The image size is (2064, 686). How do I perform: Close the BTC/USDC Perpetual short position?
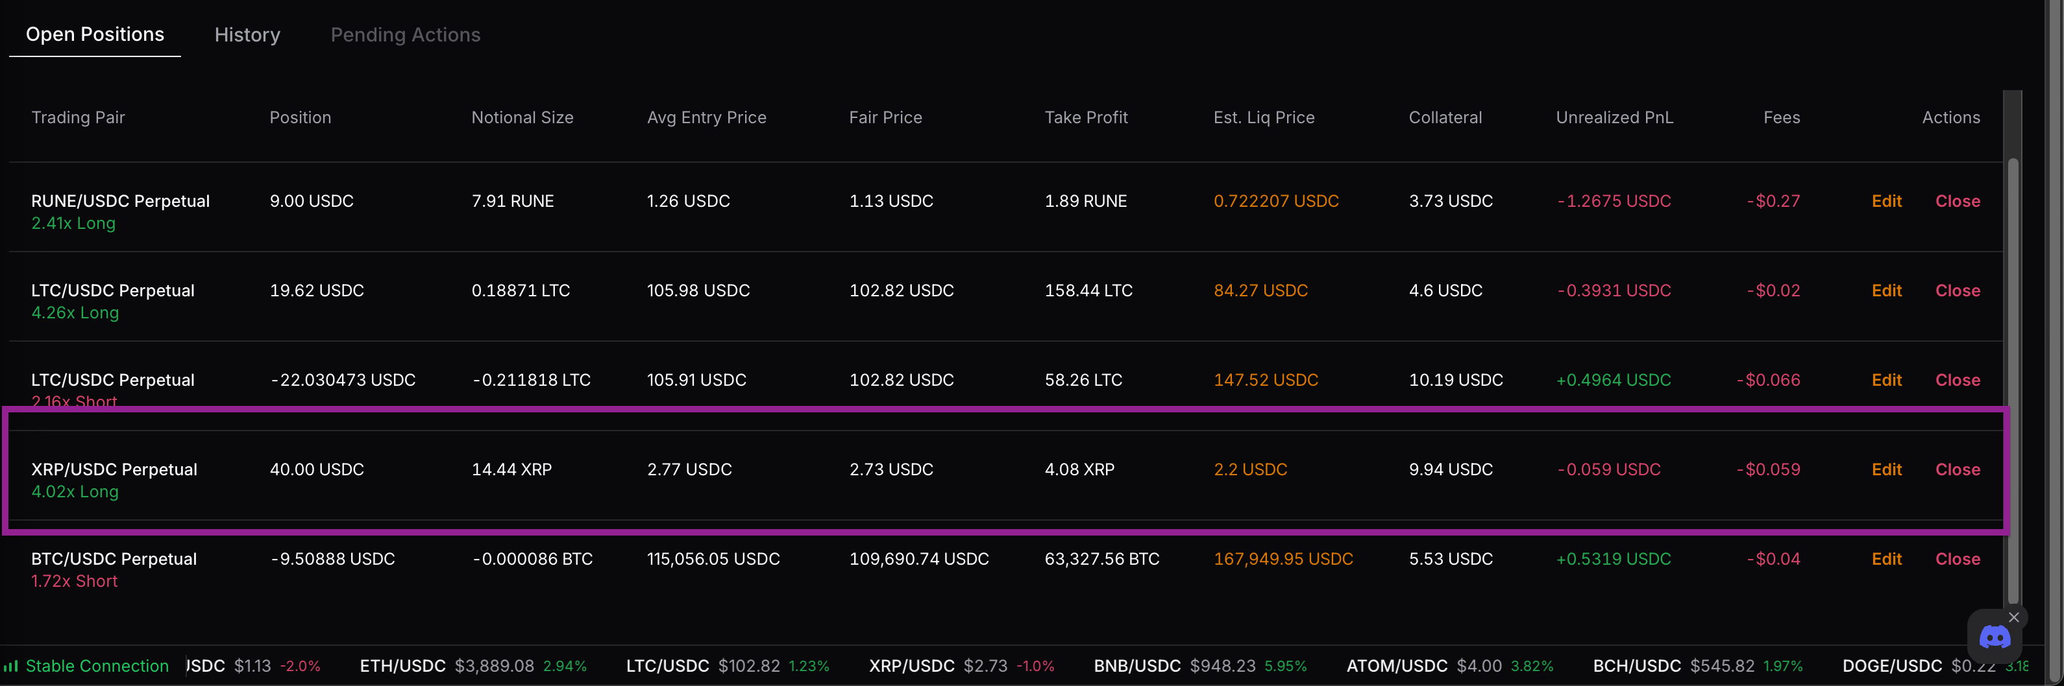click(x=1957, y=560)
